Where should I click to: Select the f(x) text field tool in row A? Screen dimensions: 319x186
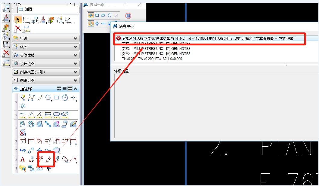65,159
